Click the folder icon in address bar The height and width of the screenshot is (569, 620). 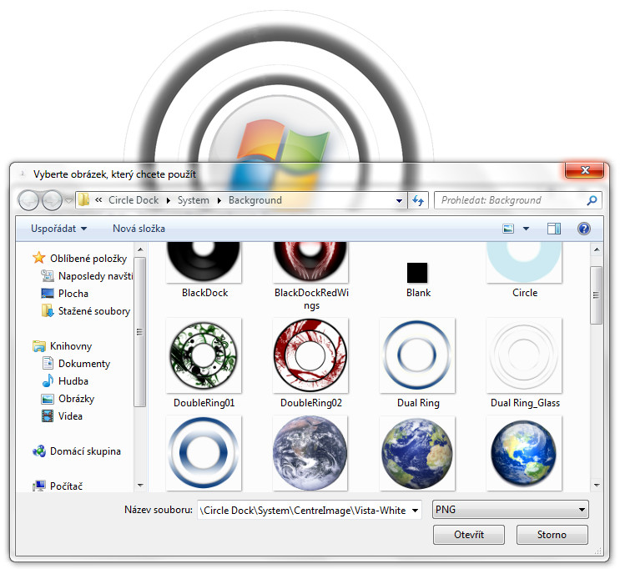(83, 200)
